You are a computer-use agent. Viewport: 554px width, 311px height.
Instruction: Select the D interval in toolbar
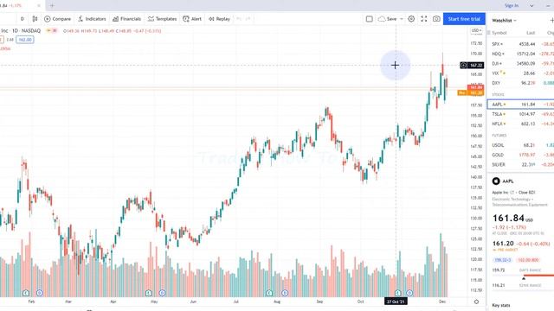pyautogui.click(x=23, y=19)
